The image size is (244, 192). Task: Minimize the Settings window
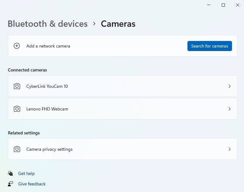(209, 5)
